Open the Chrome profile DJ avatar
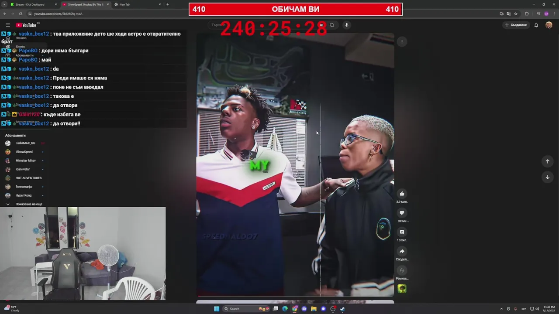559x314 pixels. tap(546, 14)
